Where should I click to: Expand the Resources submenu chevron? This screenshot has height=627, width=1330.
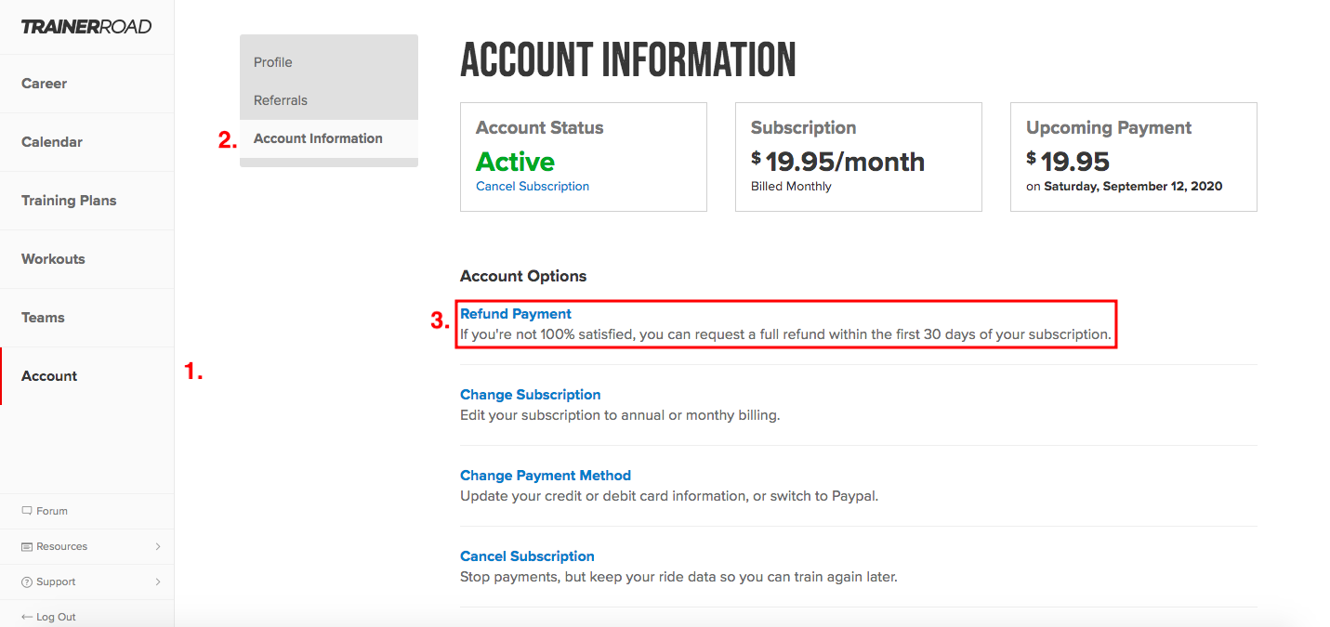(x=158, y=546)
